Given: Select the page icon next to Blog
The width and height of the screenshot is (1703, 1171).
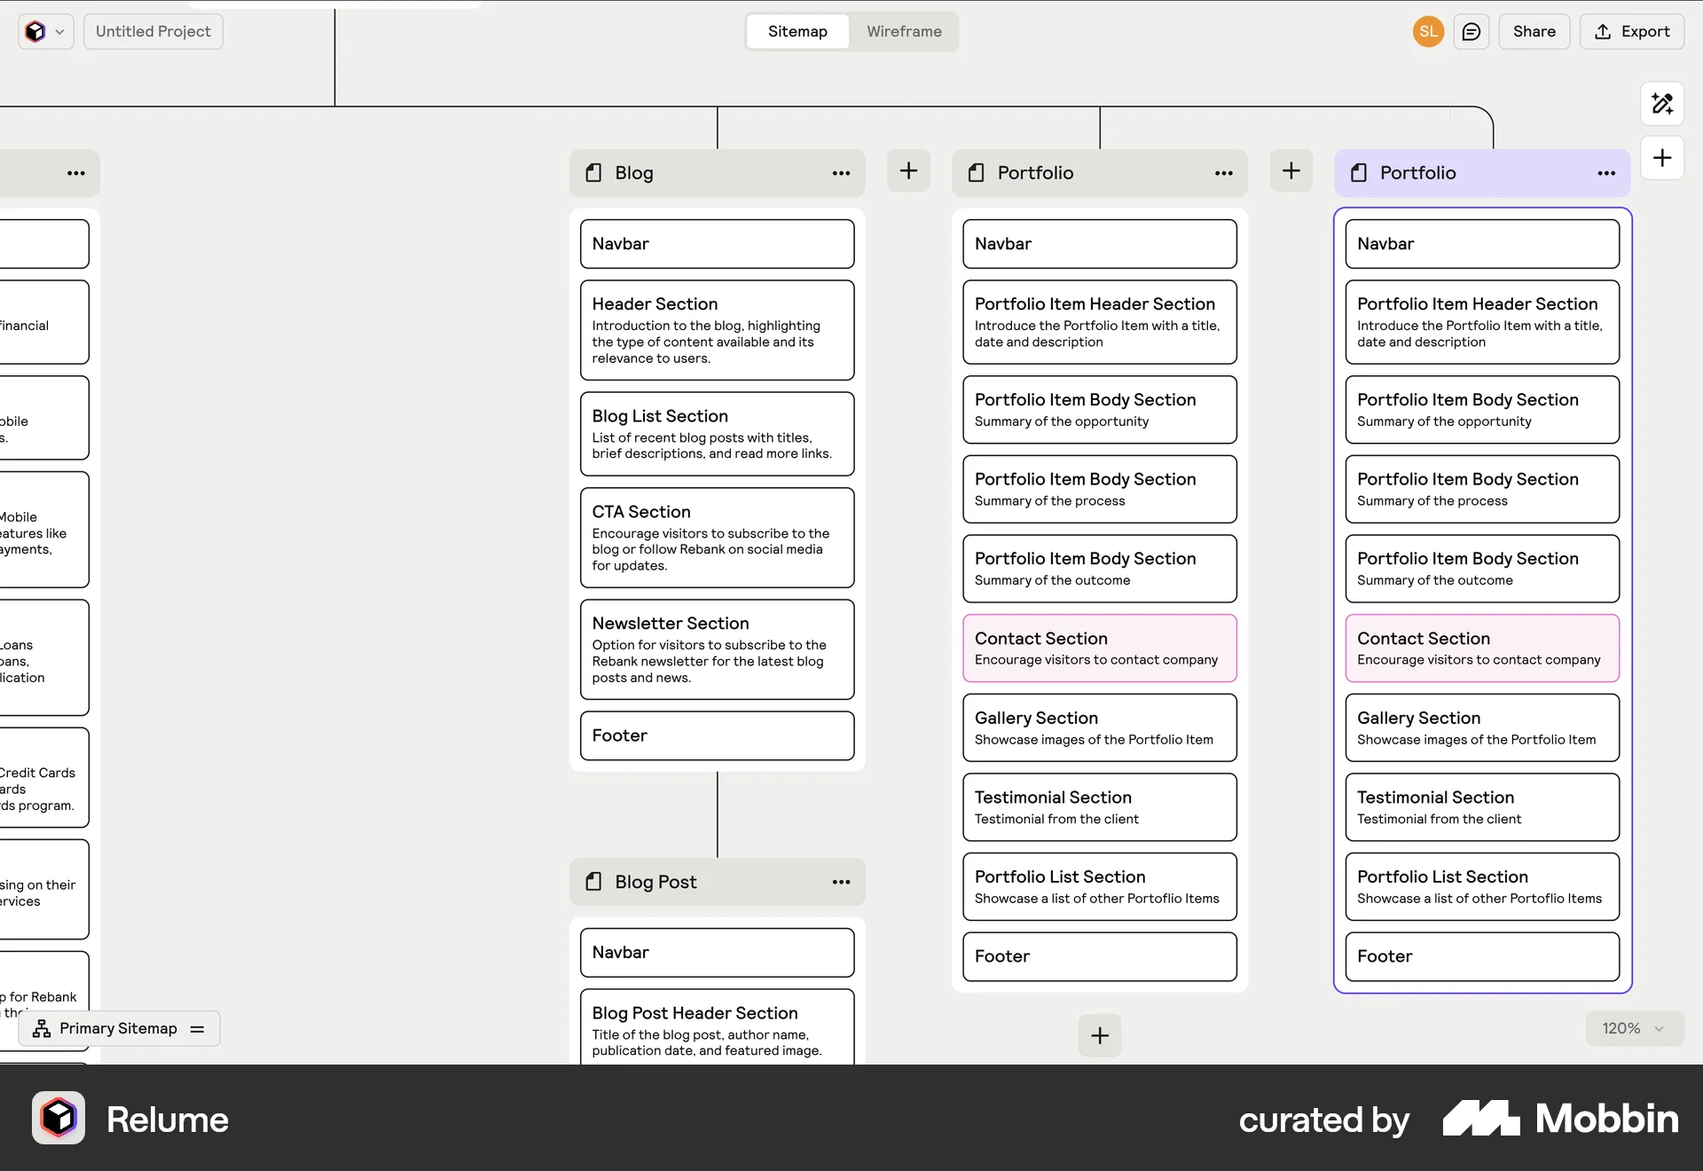Looking at the screenshot, I should (593, 173).
